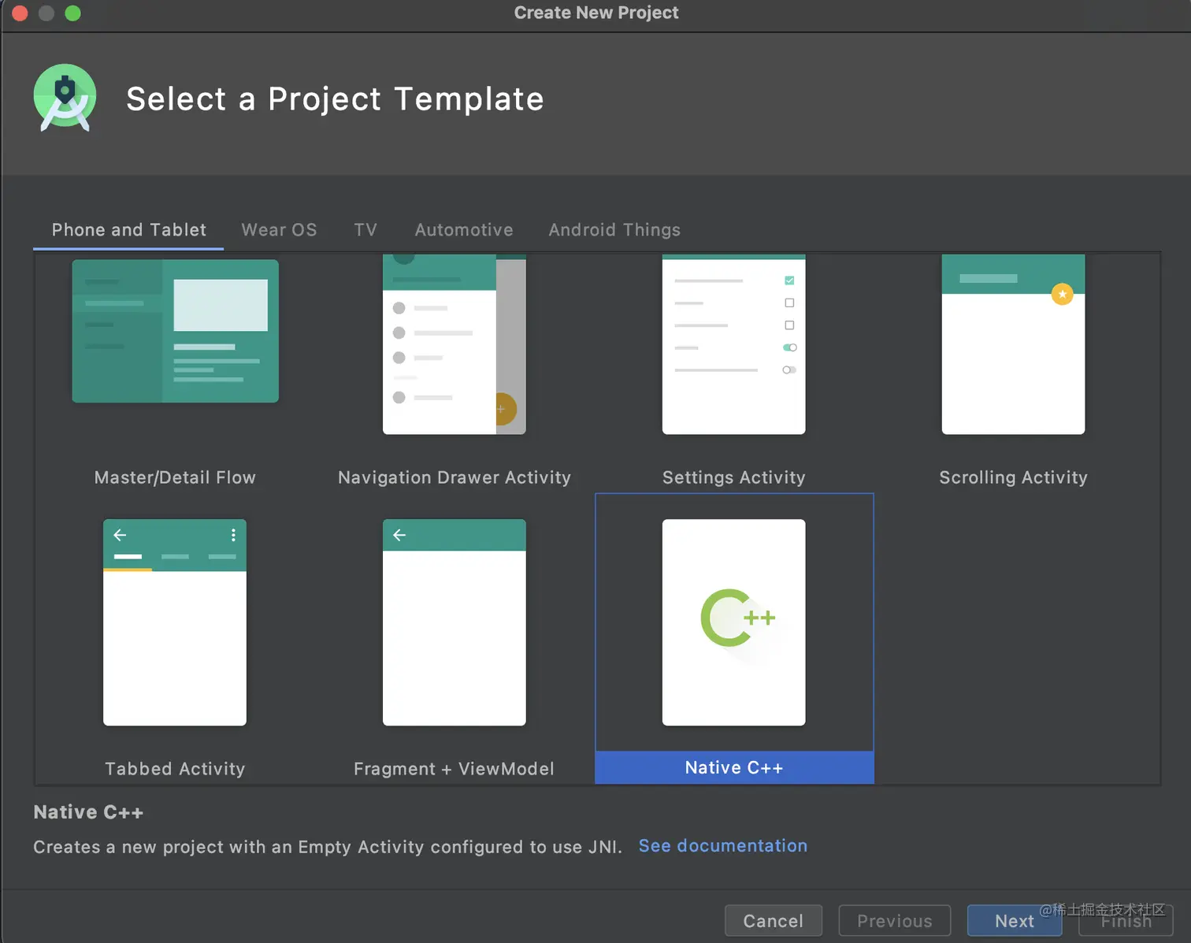
Task: Click the Android Studio logo icon
Action: tap(65, 98)
